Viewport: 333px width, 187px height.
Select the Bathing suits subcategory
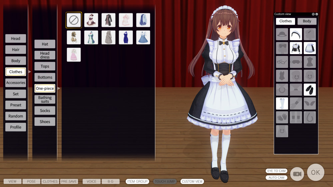45,100
